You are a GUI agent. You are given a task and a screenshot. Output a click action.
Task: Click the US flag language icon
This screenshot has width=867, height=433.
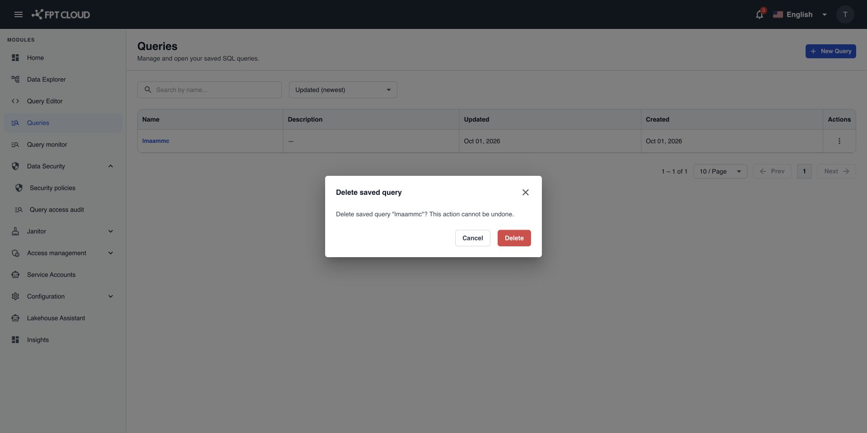778,14
